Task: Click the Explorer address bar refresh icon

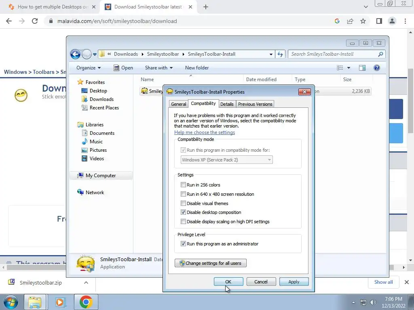Action: 280,54
